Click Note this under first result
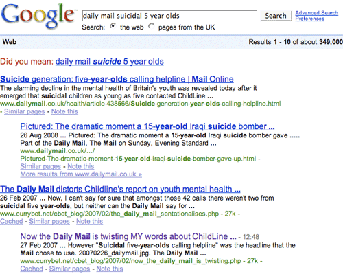 point(64,111)
